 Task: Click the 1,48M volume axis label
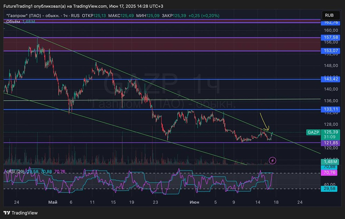[x=330, y=162]
